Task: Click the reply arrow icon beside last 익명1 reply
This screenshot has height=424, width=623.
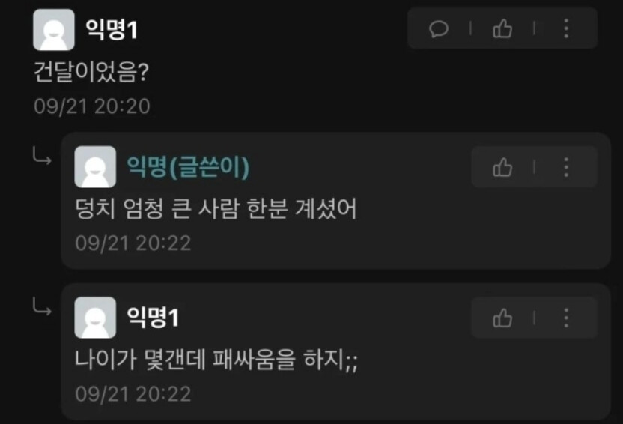Action: [42, 306]
